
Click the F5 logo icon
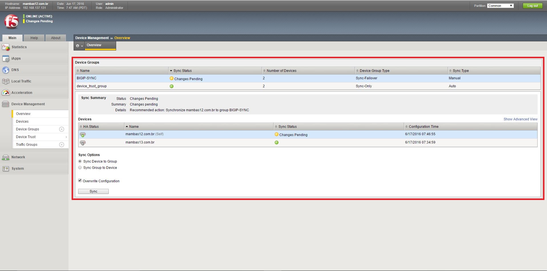click(x=11, y=22)
